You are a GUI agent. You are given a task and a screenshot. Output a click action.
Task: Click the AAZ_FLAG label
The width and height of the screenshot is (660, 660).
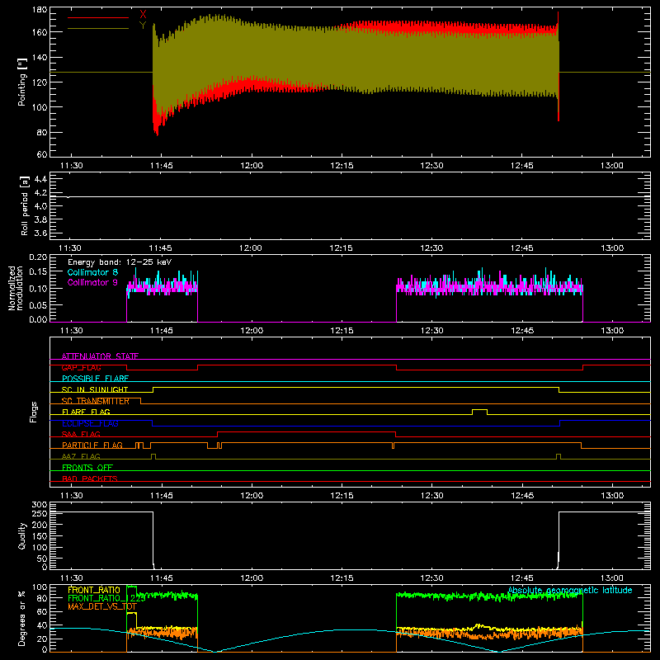[x=81, y=457]
